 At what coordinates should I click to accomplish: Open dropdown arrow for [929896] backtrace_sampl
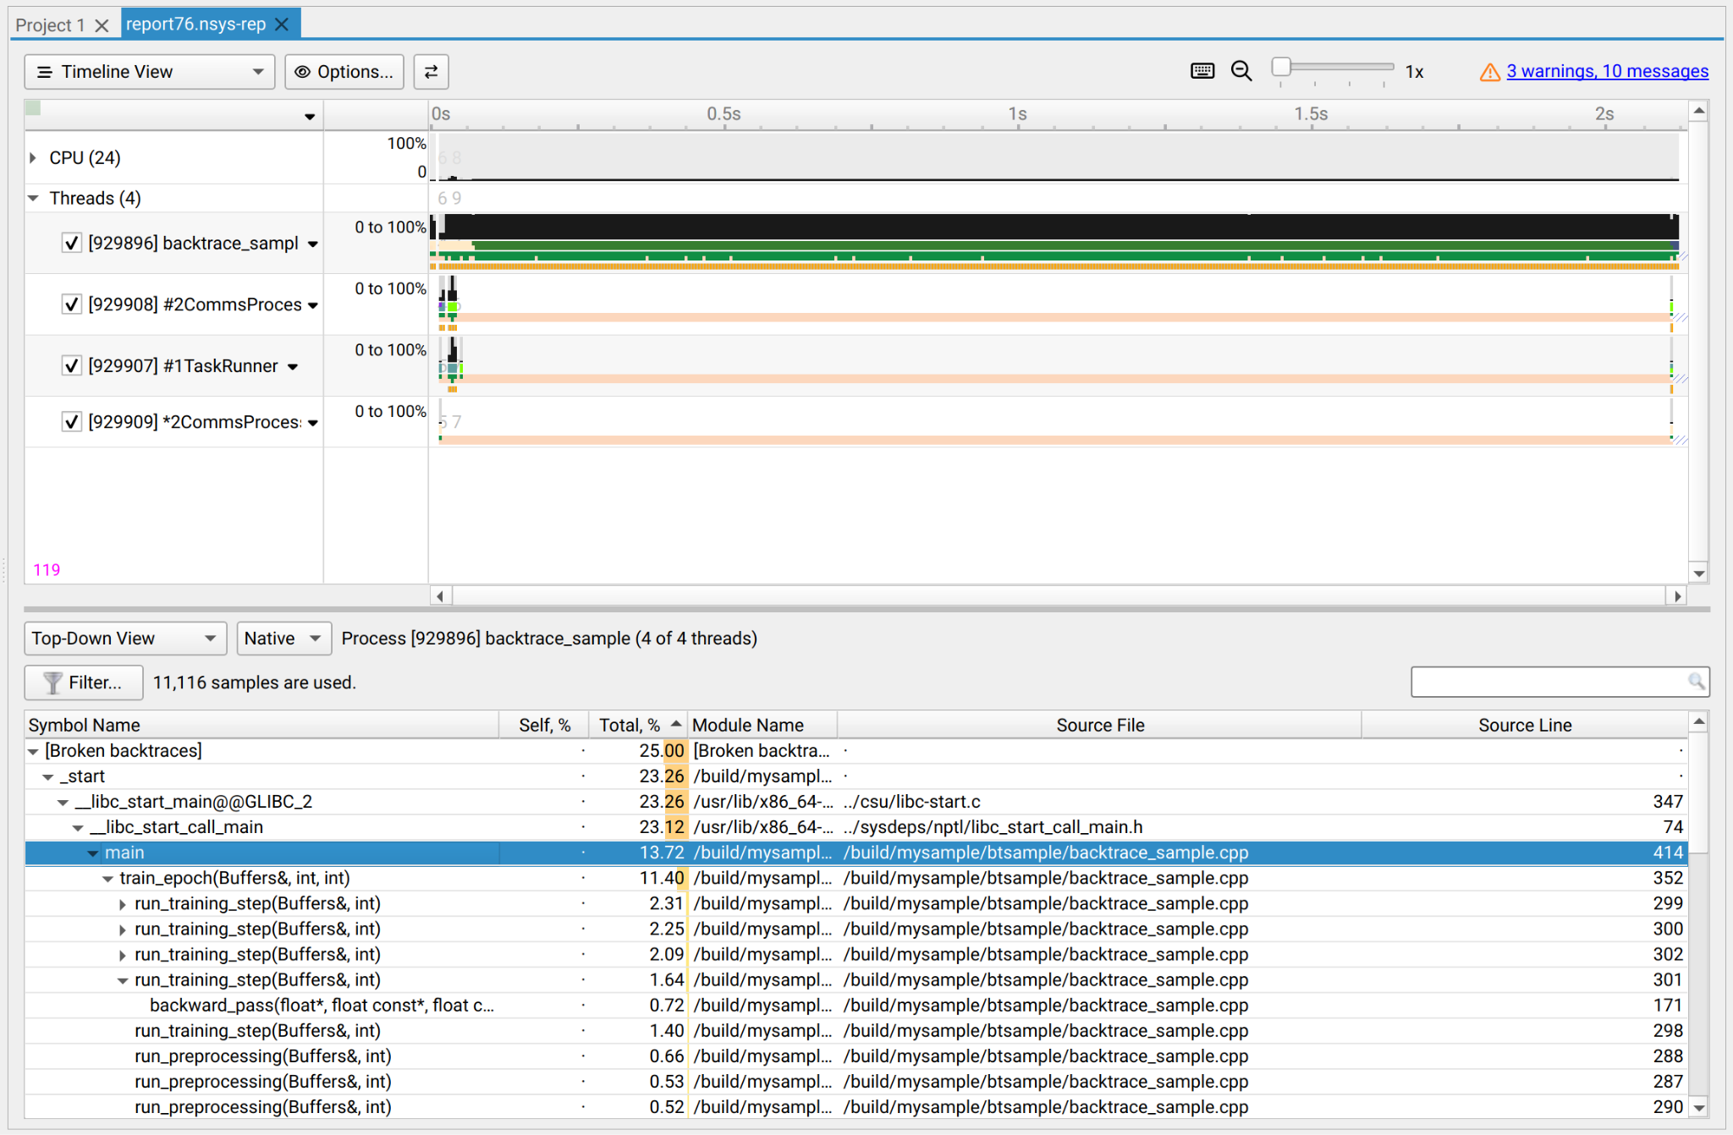(x=313, y=244)
